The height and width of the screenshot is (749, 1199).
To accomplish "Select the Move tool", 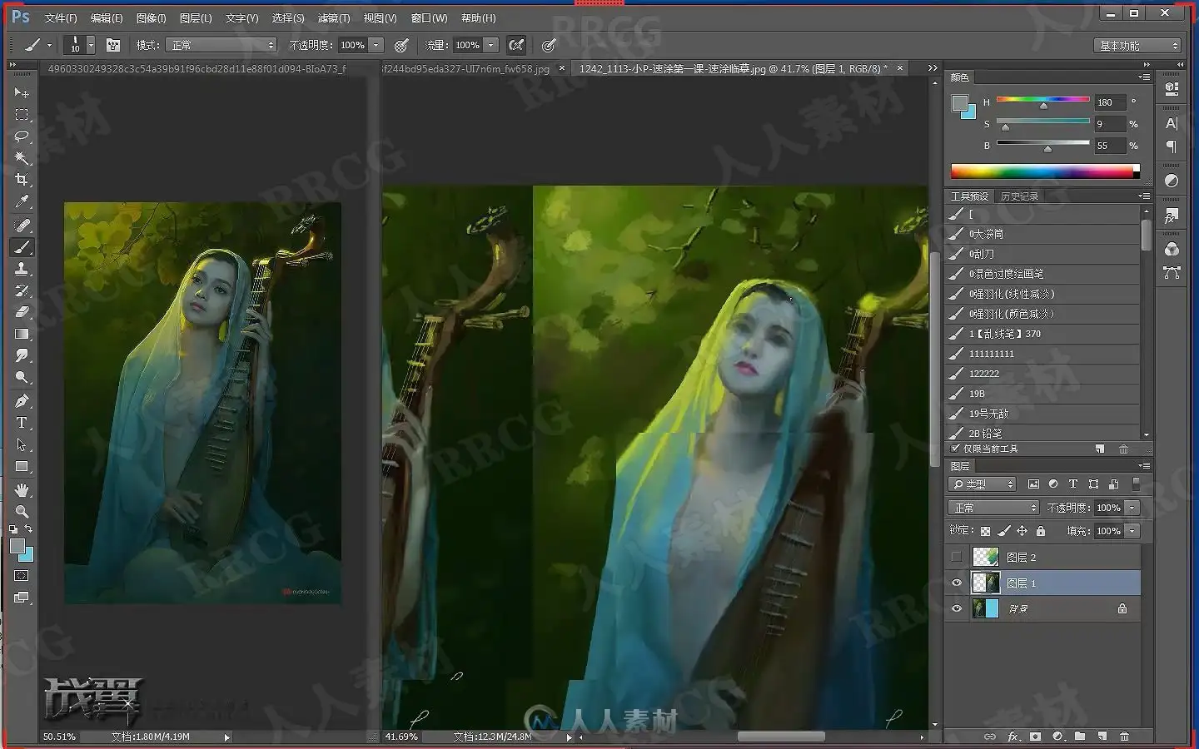I will click(x=22, y=92).
